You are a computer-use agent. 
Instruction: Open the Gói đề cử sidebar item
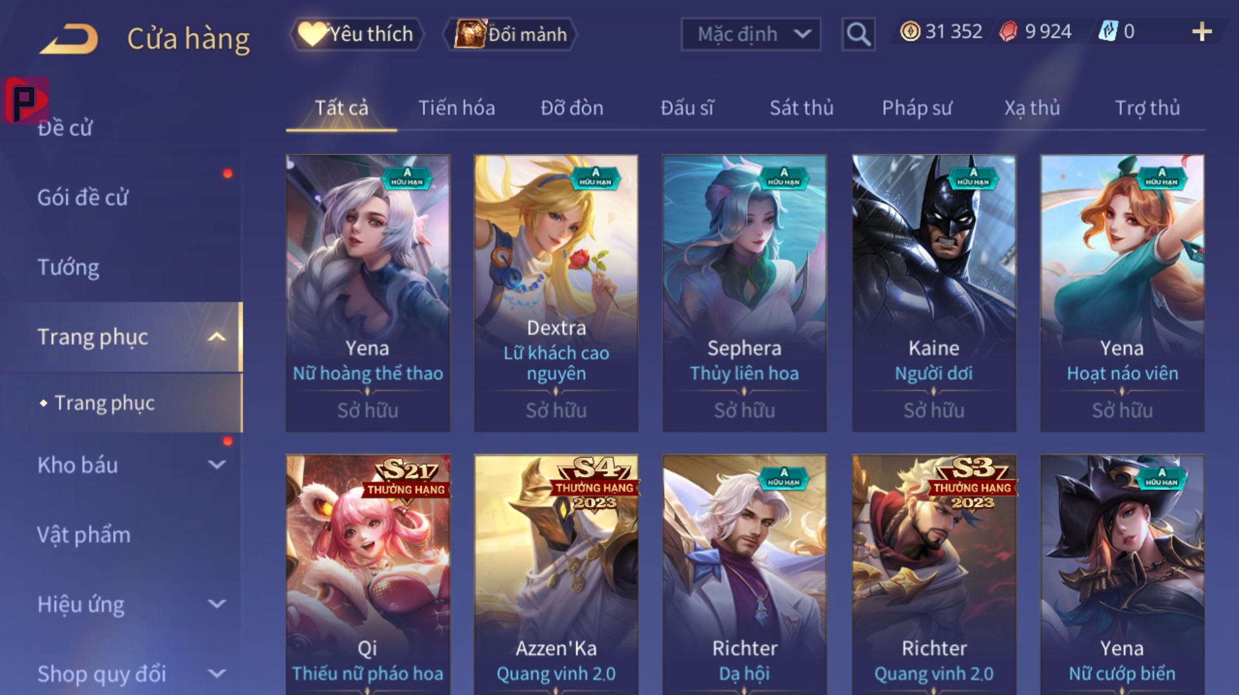(x=83, y=197)
